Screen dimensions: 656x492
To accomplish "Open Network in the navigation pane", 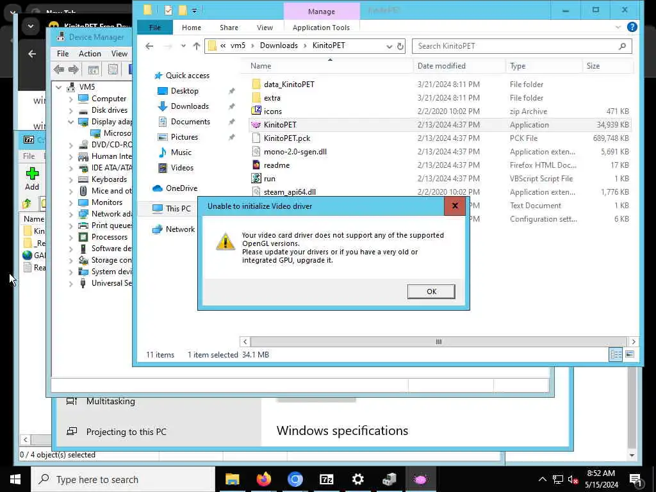I will coord(180,229).
